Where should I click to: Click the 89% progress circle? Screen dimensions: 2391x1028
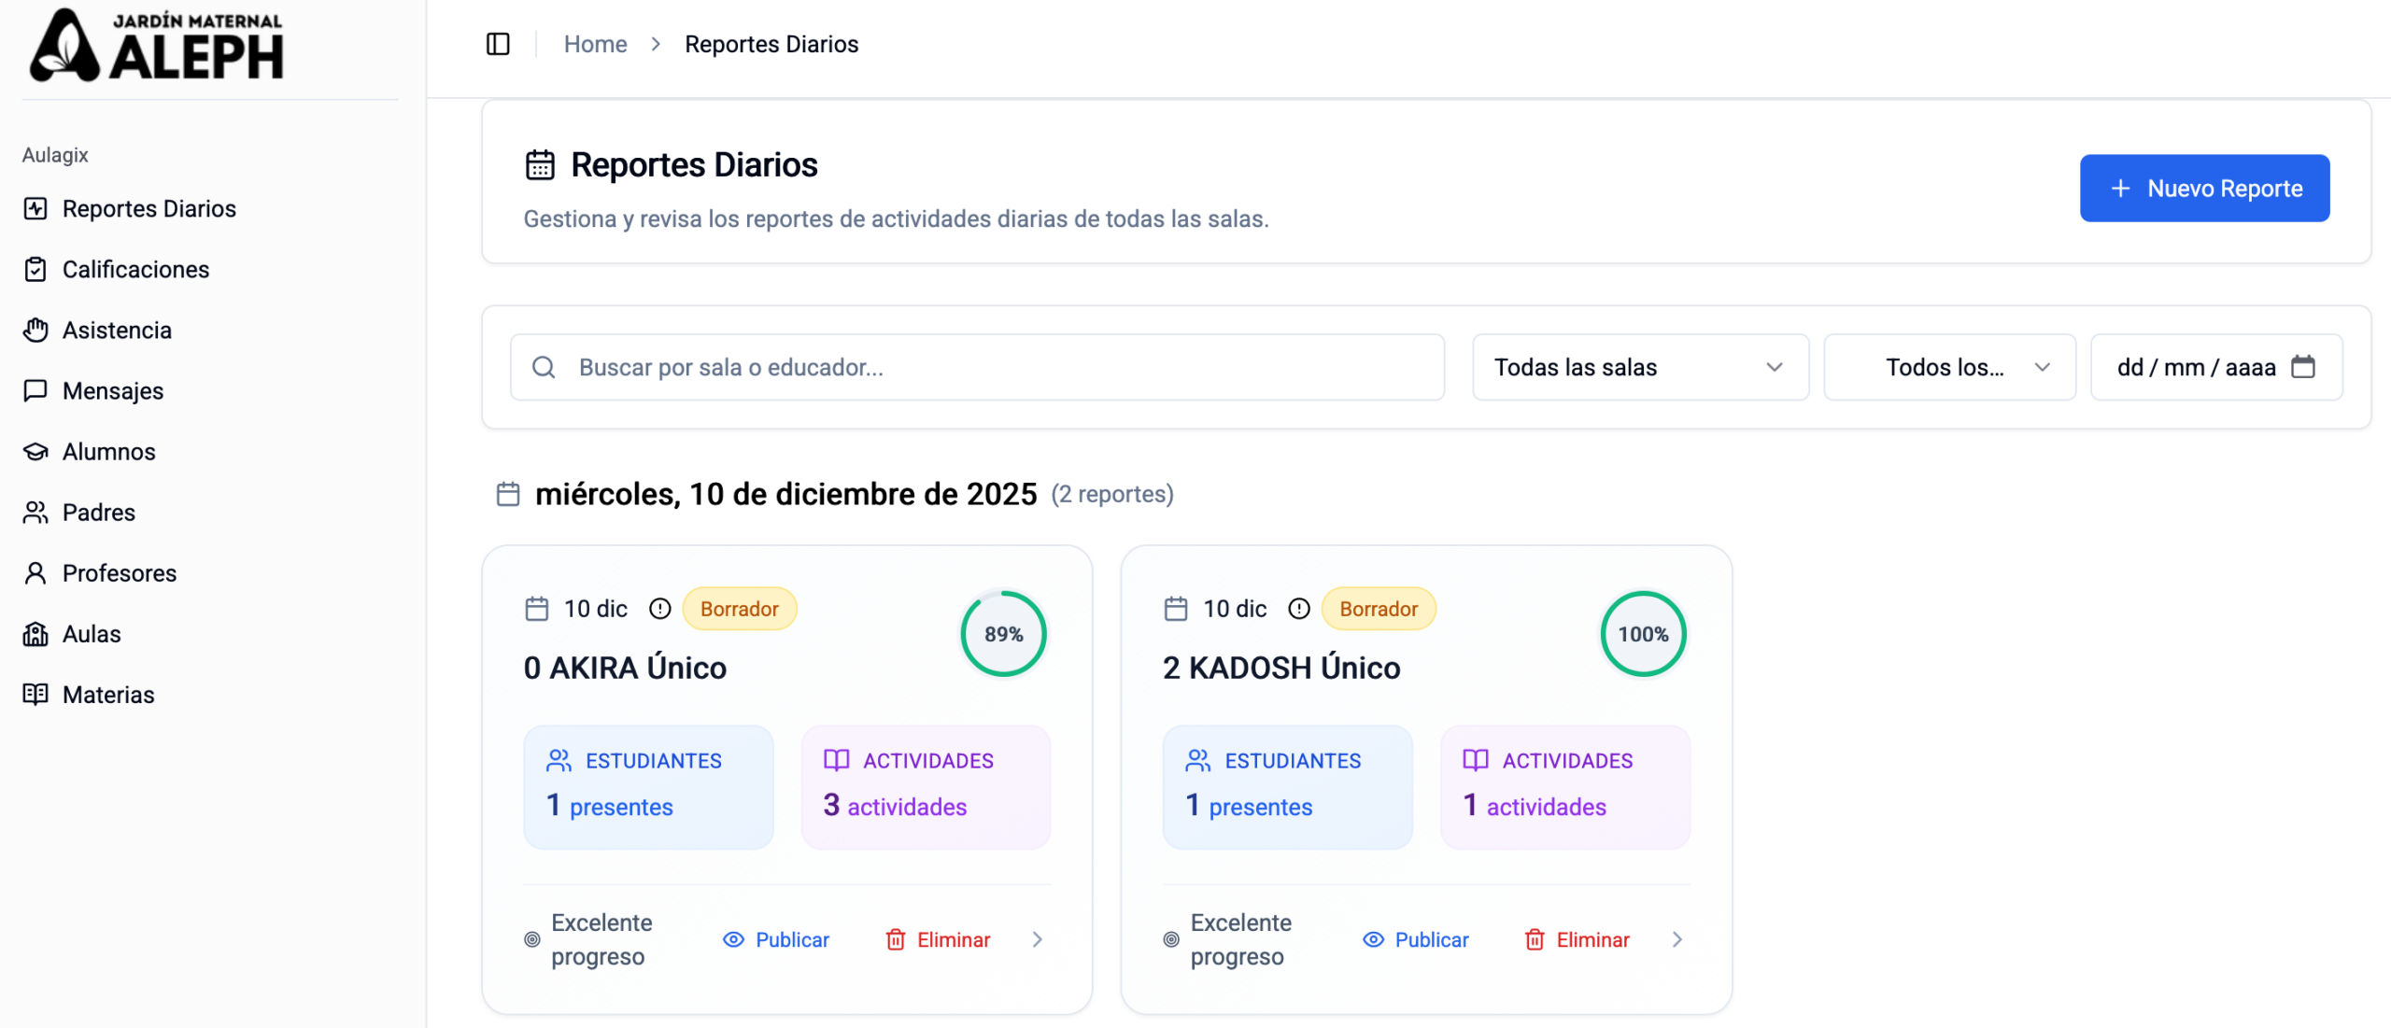1003,634
